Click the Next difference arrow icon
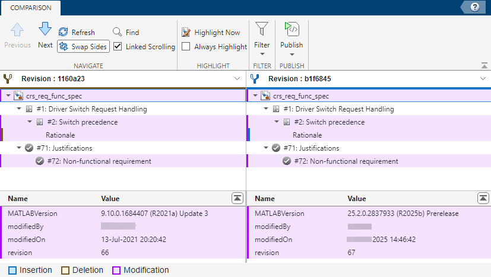 point(45,30)
